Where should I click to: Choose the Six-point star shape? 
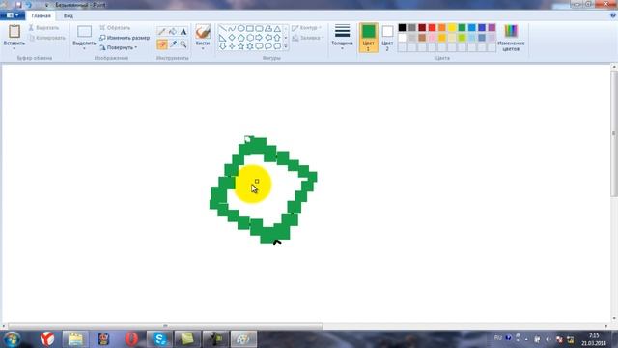coord(250,46)
